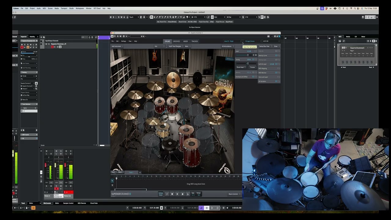The image size is (391, 220).
Task: Click the Tuning slider handle
Action: [248, 63]
